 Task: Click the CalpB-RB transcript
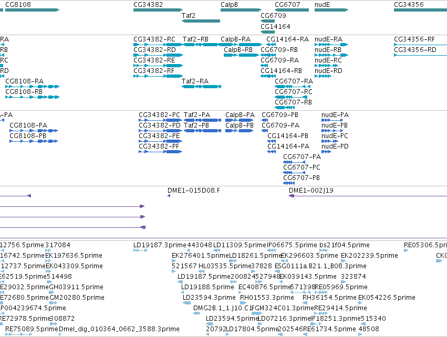(238, 50)
